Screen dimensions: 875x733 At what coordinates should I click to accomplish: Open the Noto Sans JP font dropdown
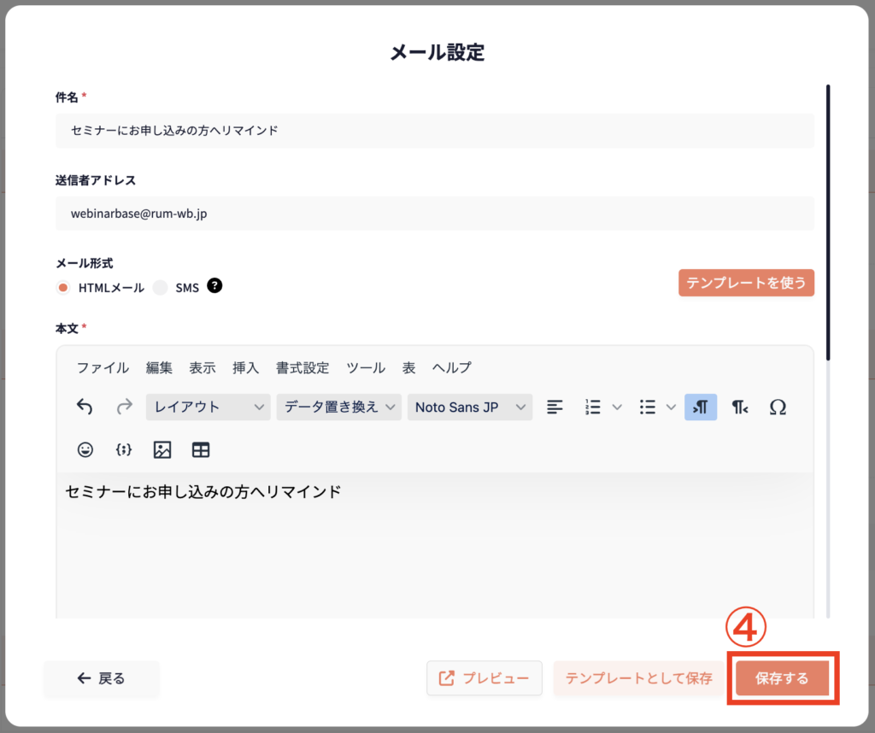(x=469, y=408)
